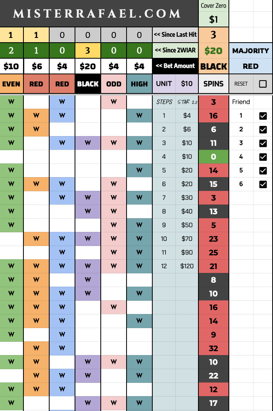Disable the Friend 6 checkbox
Image resolution: width=273 pixels, height=411 pixels.
(x=263, y=184)
